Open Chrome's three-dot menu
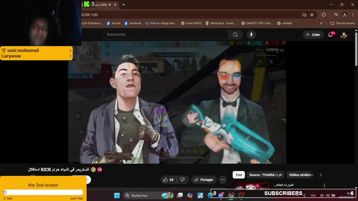The image size is (358, 201). click(352, 15)
